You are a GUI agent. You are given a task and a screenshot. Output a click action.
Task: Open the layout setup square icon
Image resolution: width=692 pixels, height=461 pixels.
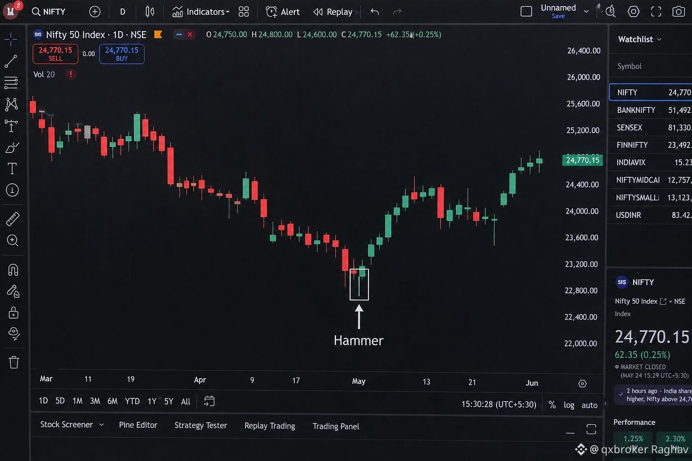pos(526,11)
